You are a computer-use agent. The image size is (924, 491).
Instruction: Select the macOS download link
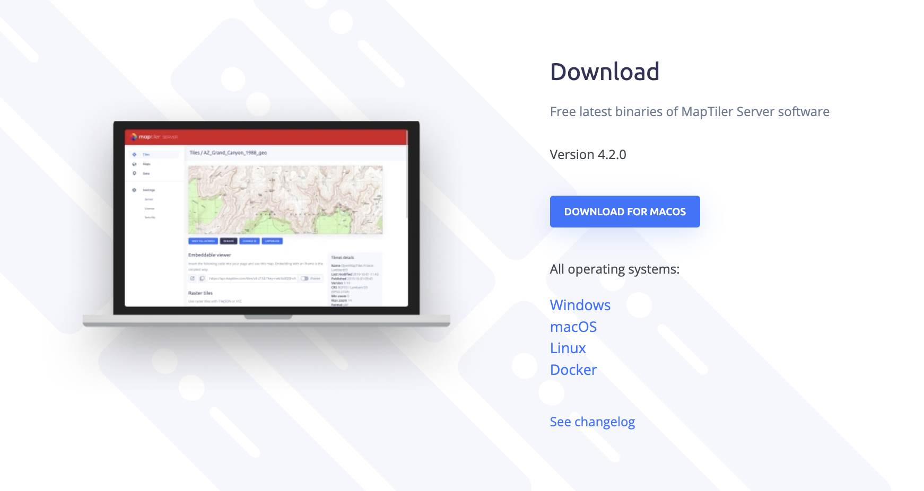point(573,327)
